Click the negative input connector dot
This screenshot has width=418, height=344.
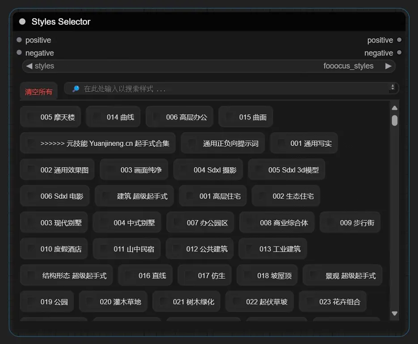point(19,52)
